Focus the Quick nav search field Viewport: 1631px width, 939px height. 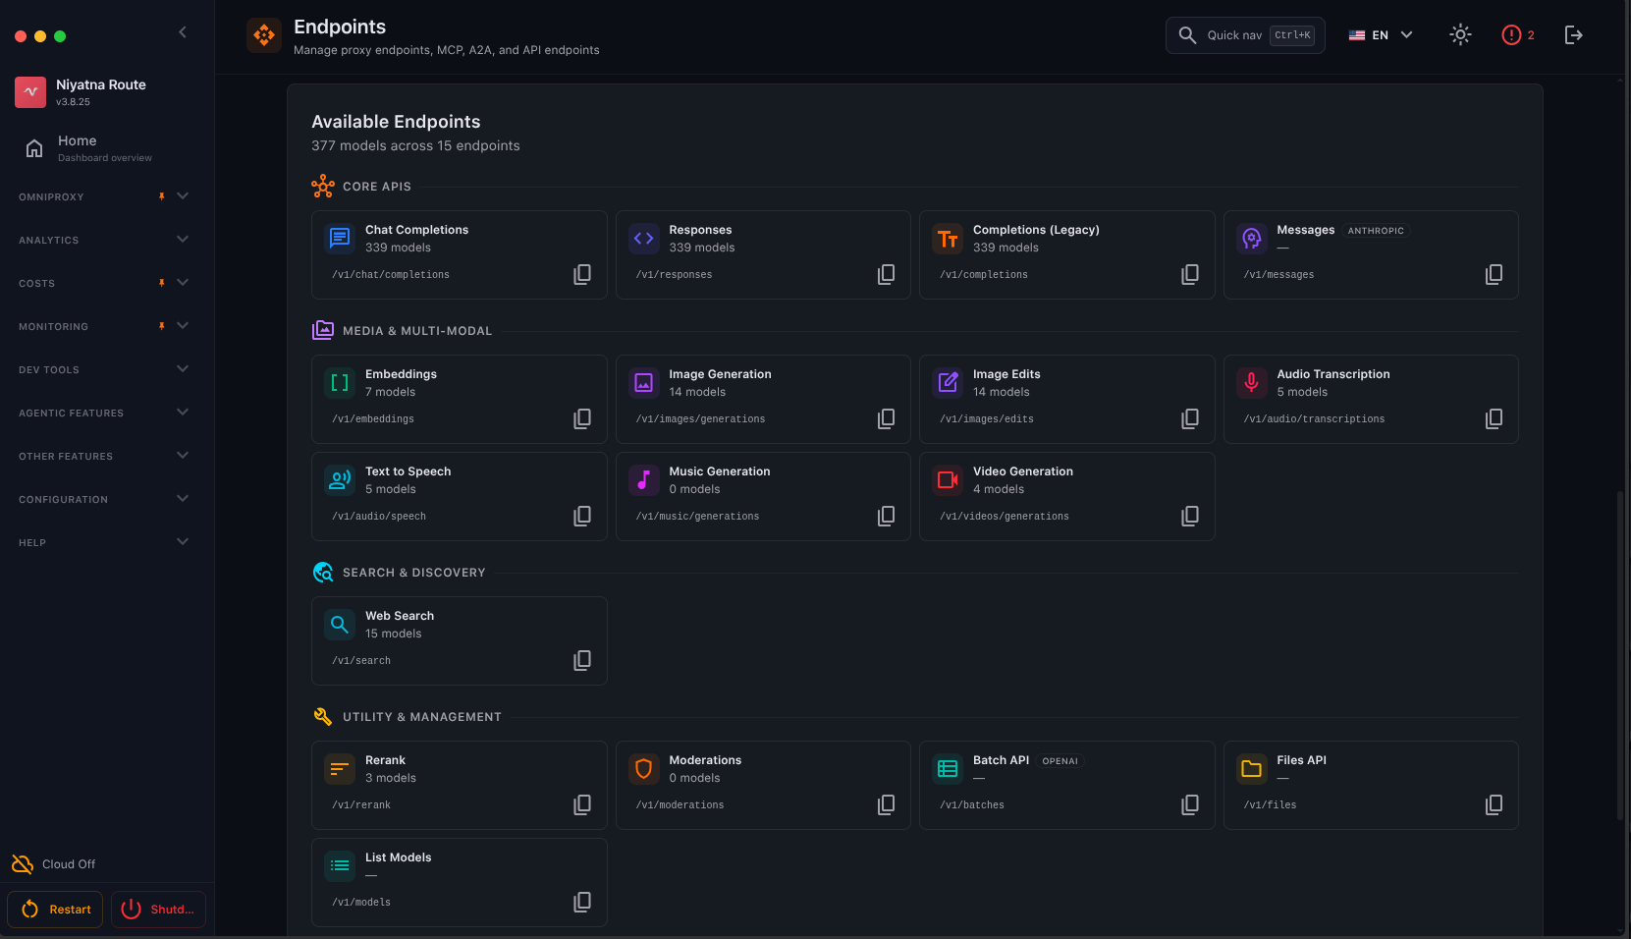coord(1245,35)
